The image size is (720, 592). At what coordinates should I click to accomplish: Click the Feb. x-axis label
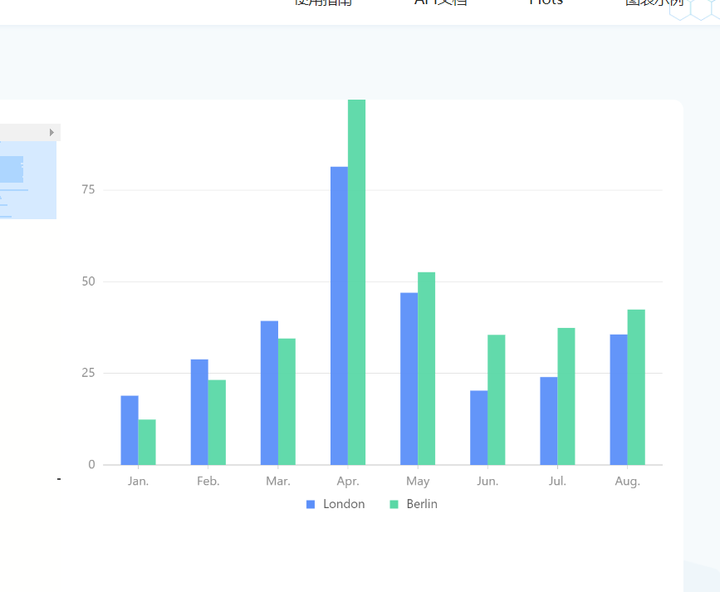click(208, 481)
